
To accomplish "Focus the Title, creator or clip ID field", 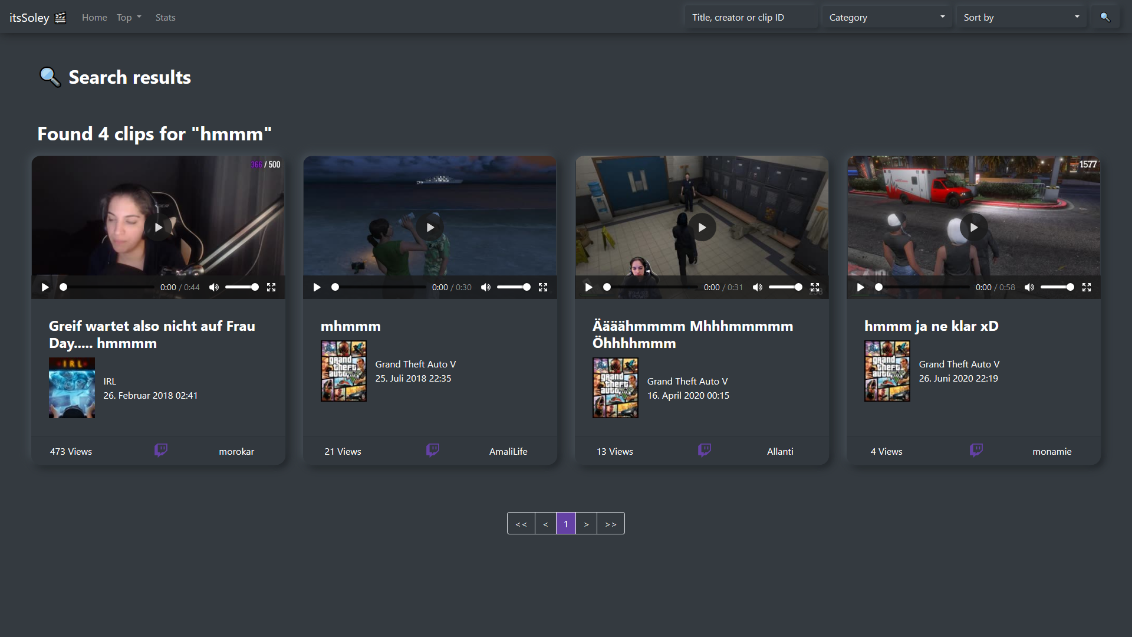I will tap(752, 17).
